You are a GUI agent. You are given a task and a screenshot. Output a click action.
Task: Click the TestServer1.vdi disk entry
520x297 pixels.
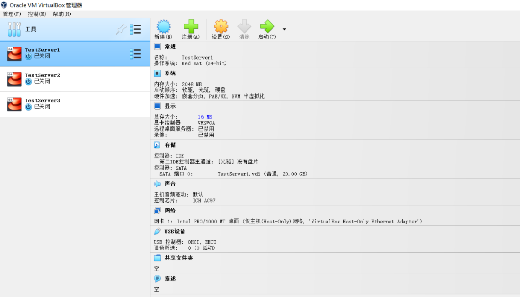[262, 174]
